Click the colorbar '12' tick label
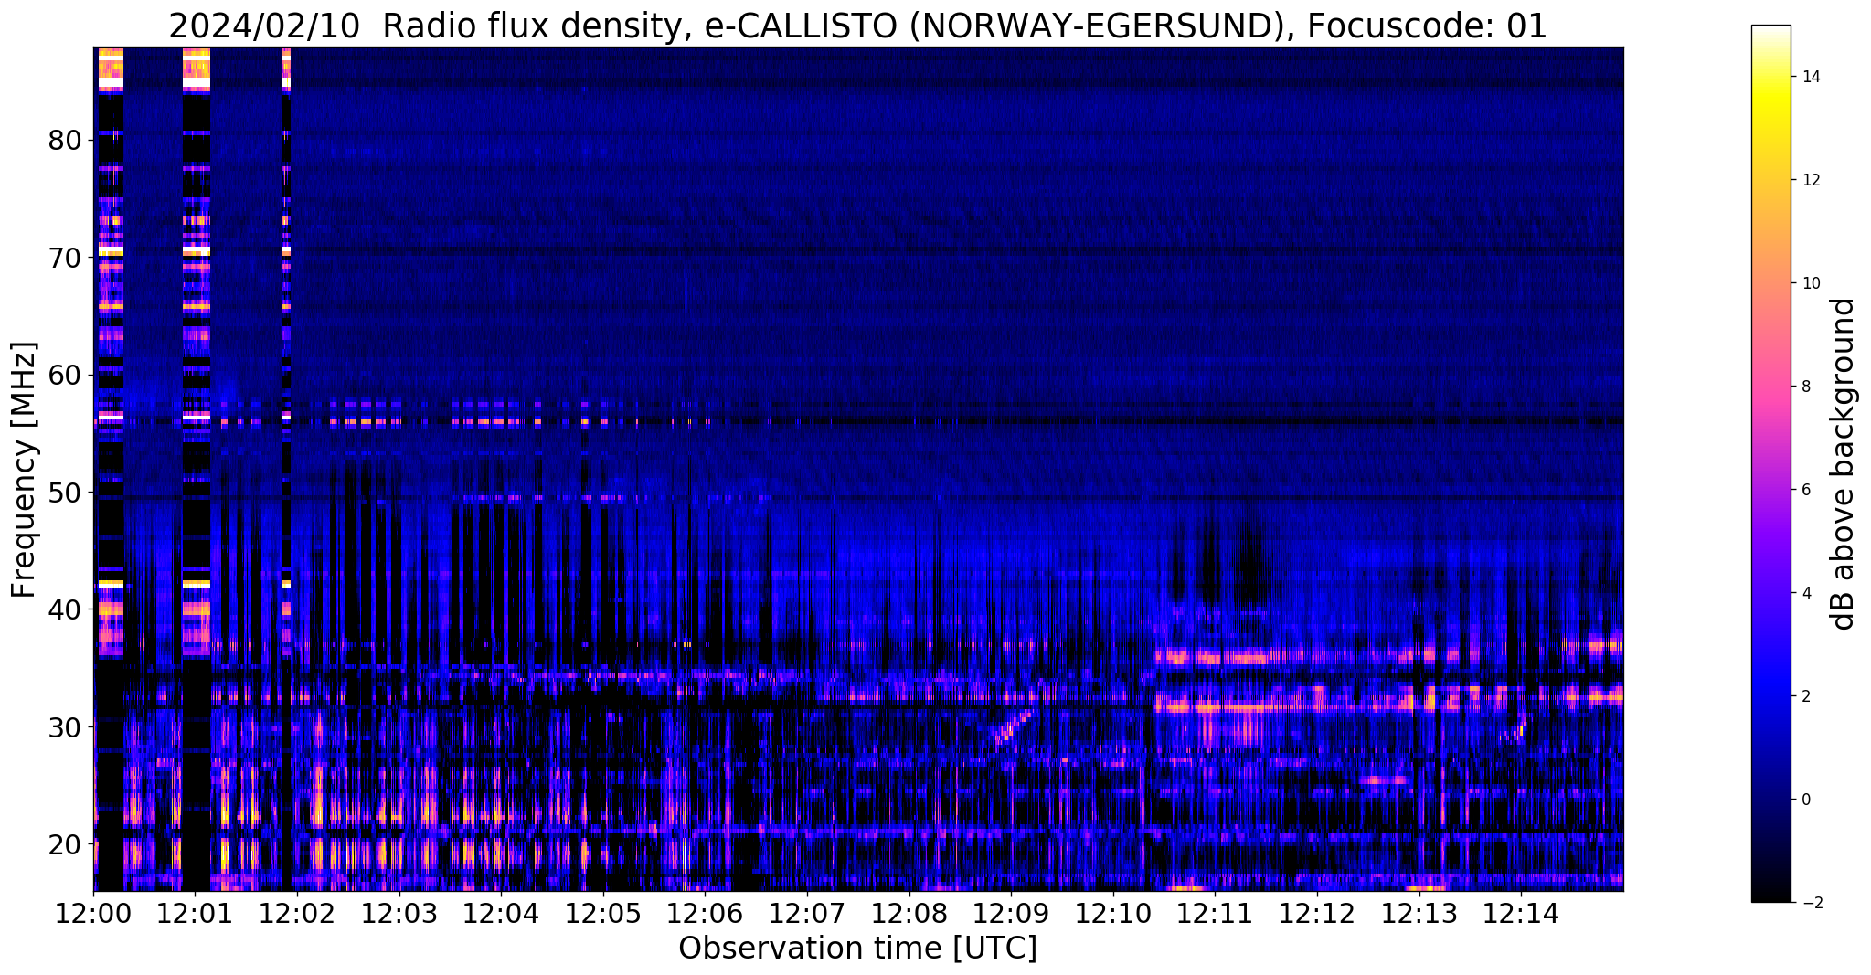Image resolution: width=1871 pixels, height=975 pixels. pos(1810,180)
